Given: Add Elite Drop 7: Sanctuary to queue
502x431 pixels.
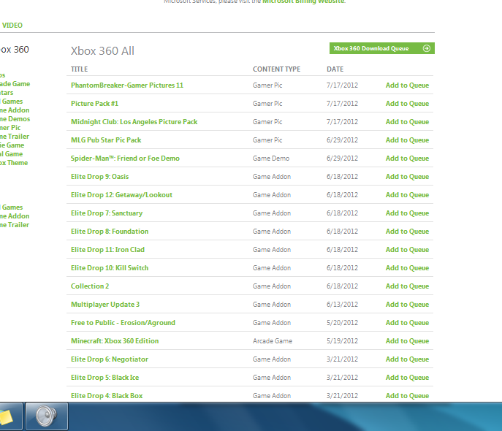Looking at the screenshot, I should click(407, 213).
